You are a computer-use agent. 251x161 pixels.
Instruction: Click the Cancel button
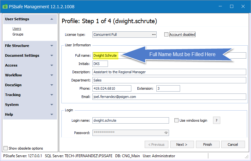click(233, 145)
